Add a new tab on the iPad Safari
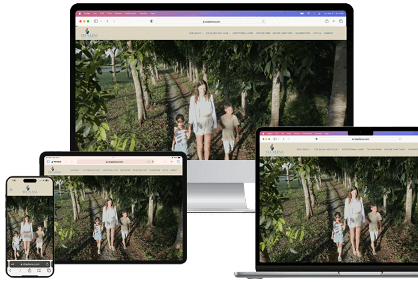418x282 pixels. tap(171, 162)
